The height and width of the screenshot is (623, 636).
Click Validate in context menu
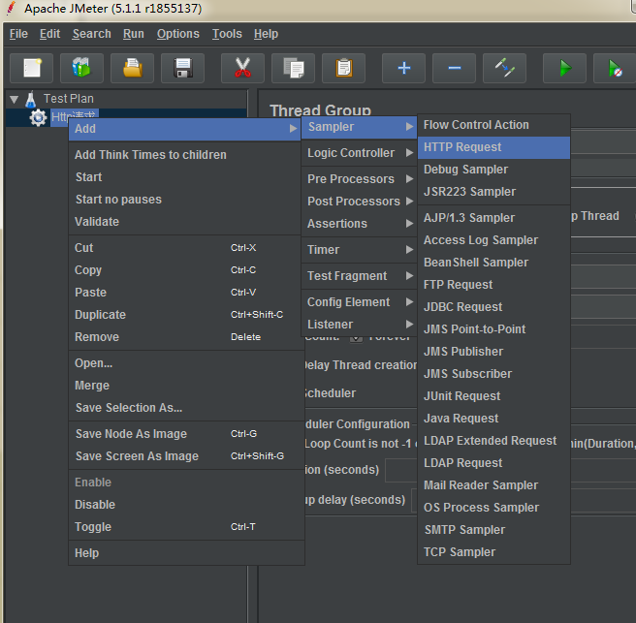pyautogui.click(x=184, y=222)
